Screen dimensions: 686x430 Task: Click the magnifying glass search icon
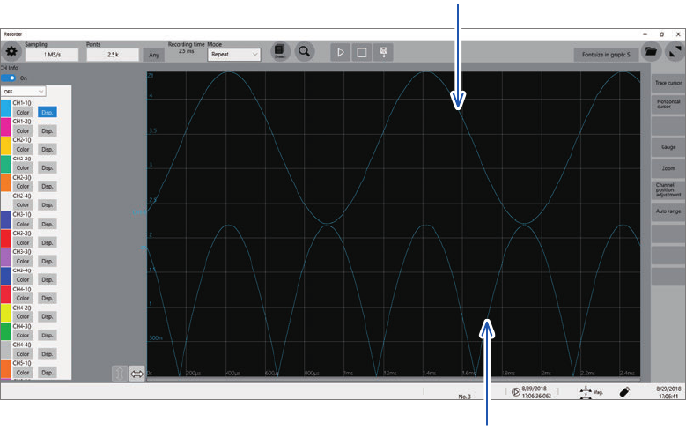pos(304,52)
